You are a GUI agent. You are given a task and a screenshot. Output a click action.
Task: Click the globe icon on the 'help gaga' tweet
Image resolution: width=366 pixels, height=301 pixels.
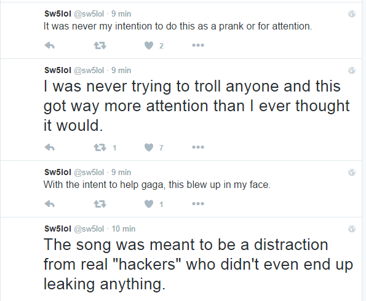coord(352,172)
